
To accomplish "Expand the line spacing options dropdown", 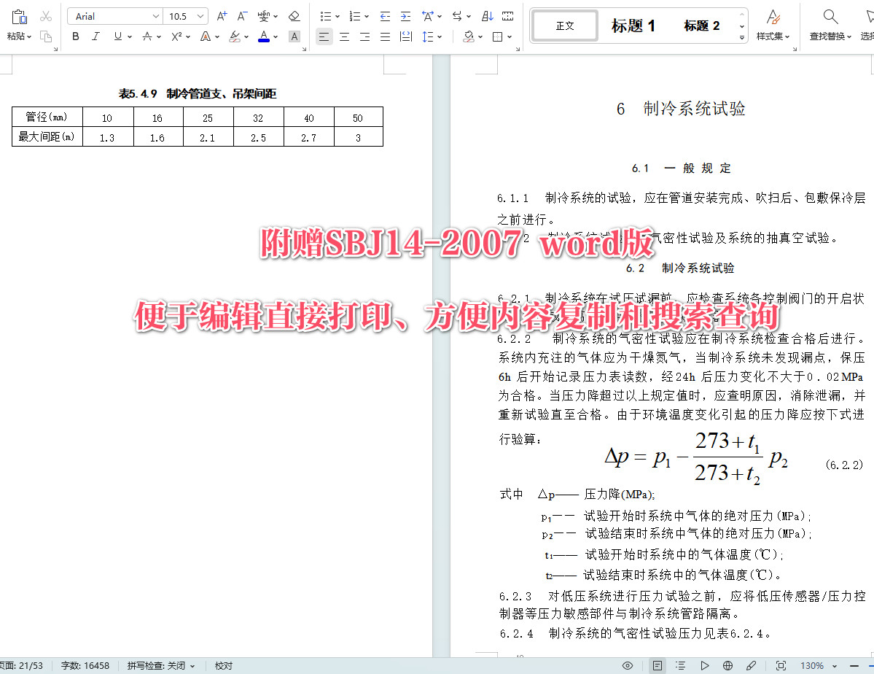I will (x=440, y=36).
